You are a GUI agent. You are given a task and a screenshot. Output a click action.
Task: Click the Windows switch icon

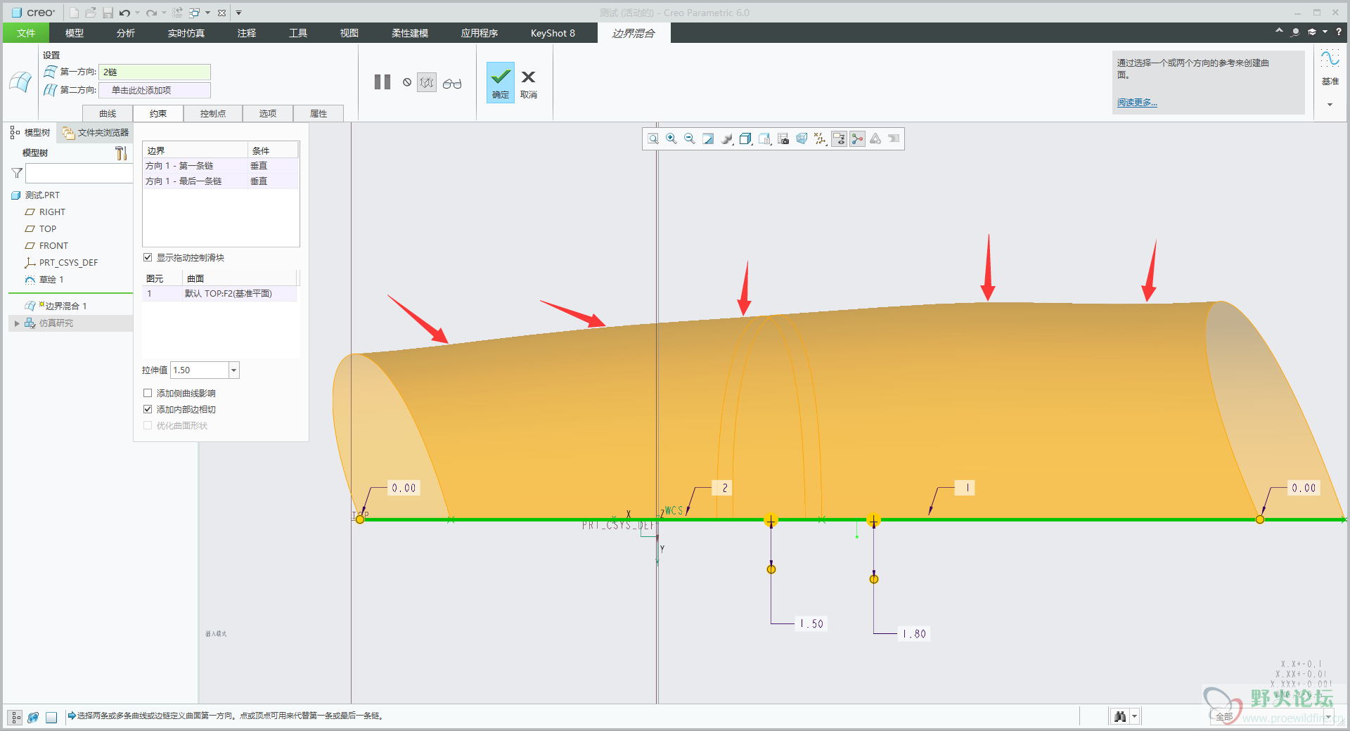click(195, 13)
